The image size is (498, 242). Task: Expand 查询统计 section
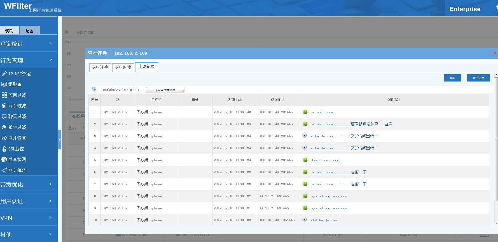point(29,44)
